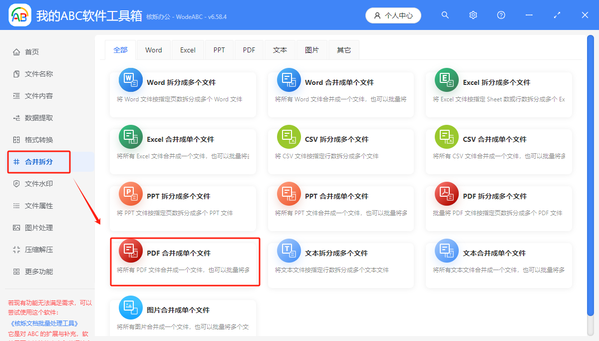Open the help icon in the title bar
This screenshot has height=341, width=599.
pyautogui.click(x=501, y=15)
